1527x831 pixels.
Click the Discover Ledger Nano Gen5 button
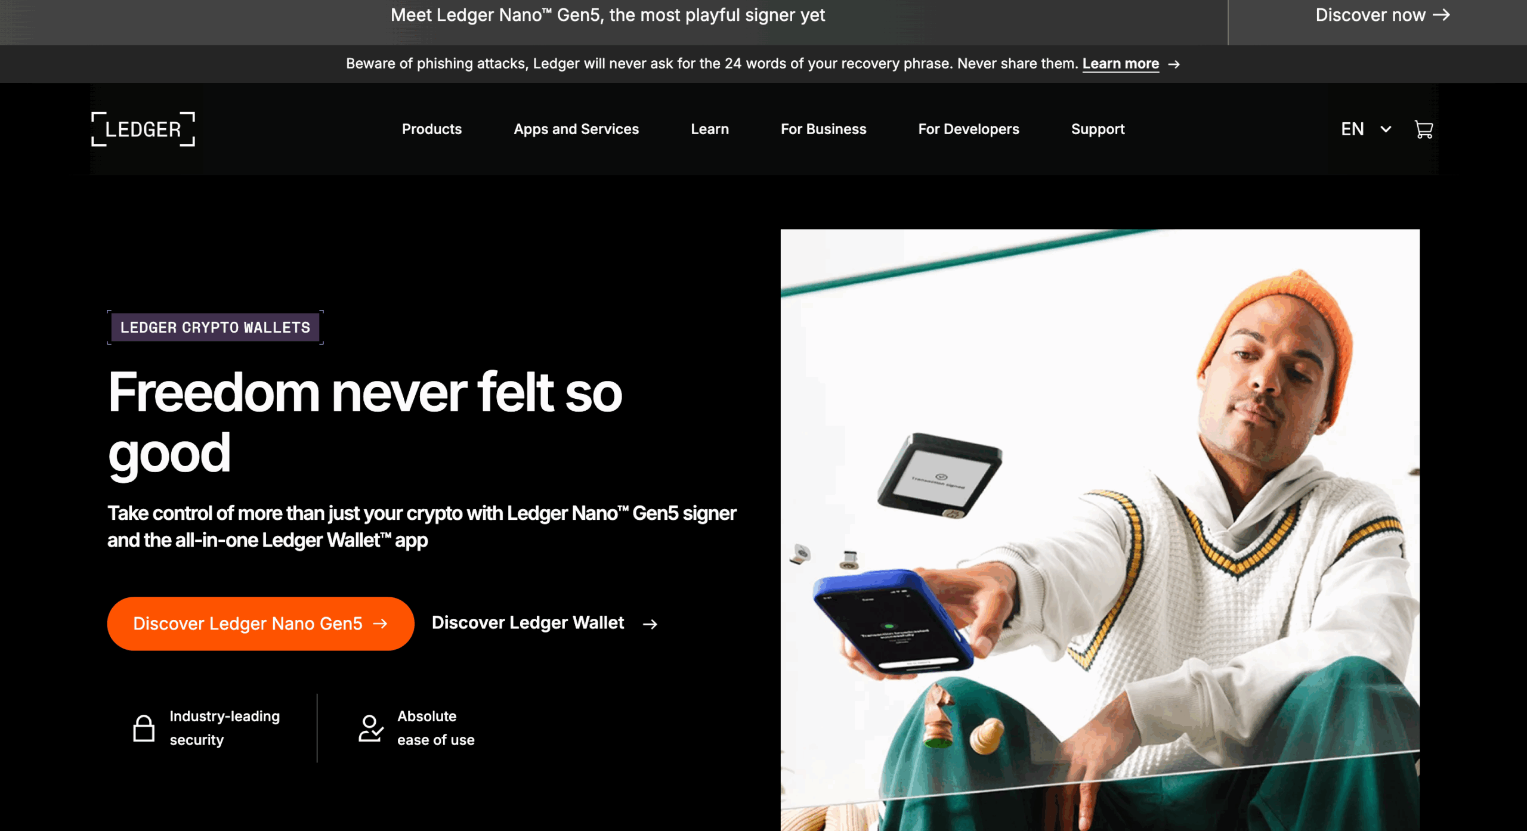point(261,624)
